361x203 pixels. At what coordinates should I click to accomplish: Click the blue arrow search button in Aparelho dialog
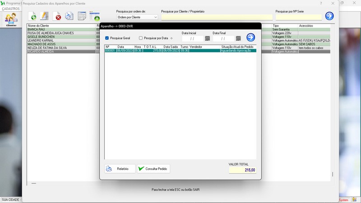[x=251, y=37]
